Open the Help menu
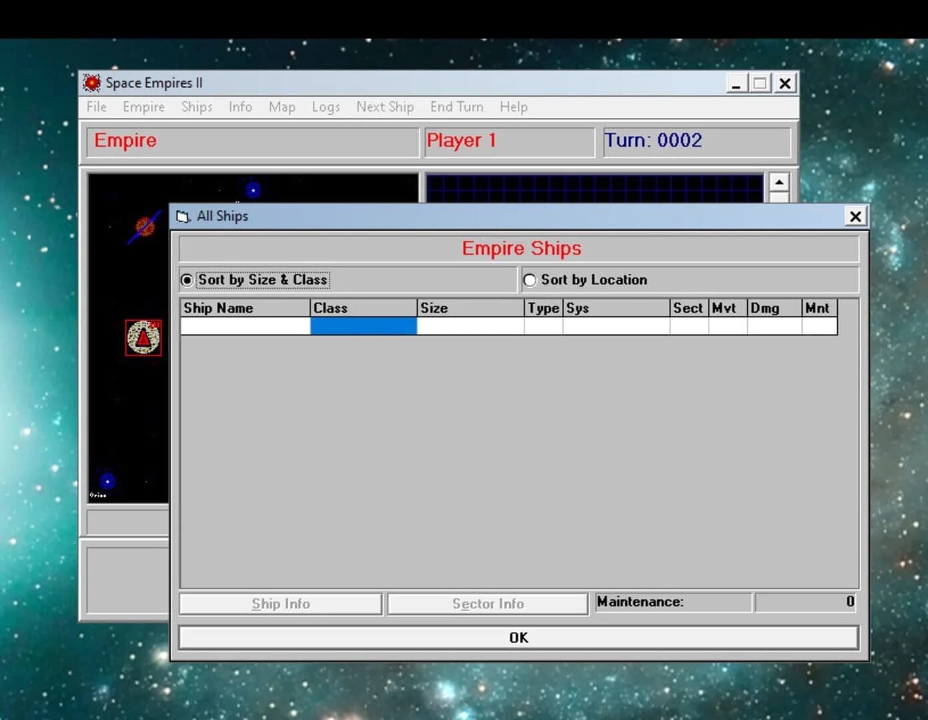928x720 pixels. click(513, 107)
